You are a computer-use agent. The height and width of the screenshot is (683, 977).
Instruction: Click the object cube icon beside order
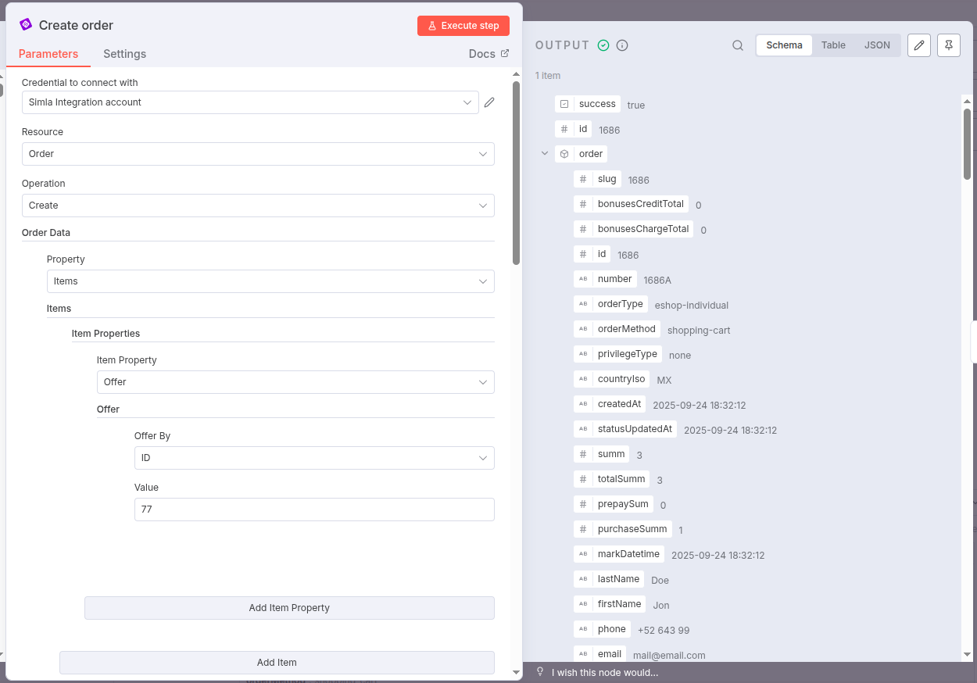click(564, 154)
